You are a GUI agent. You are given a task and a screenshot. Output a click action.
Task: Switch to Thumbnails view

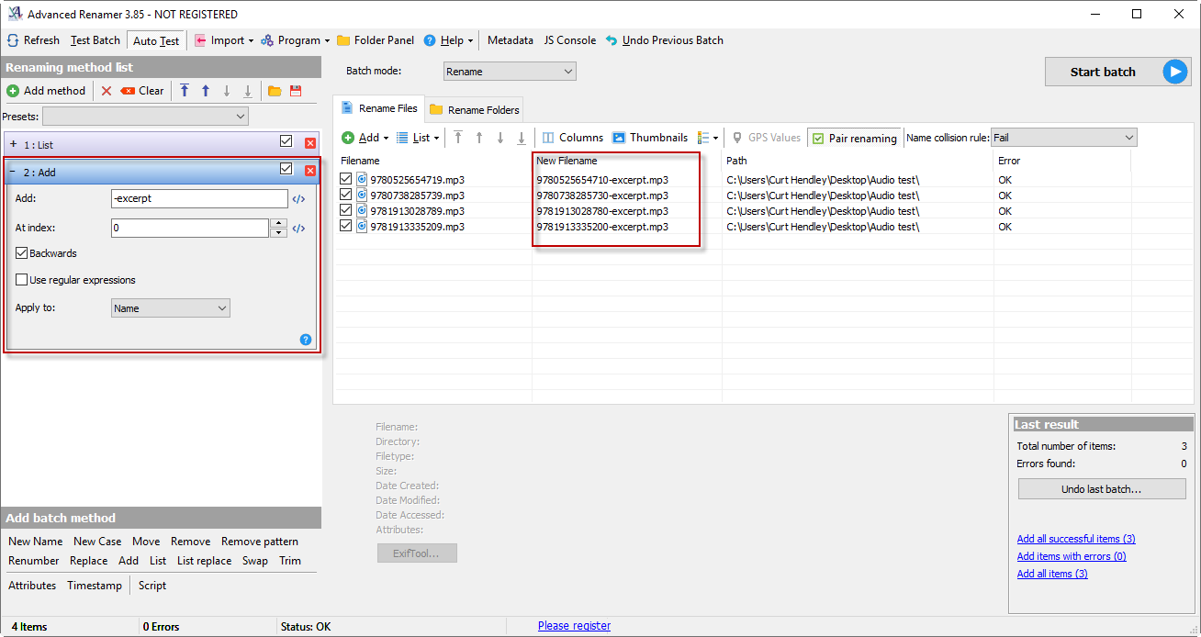pos(650,138)
